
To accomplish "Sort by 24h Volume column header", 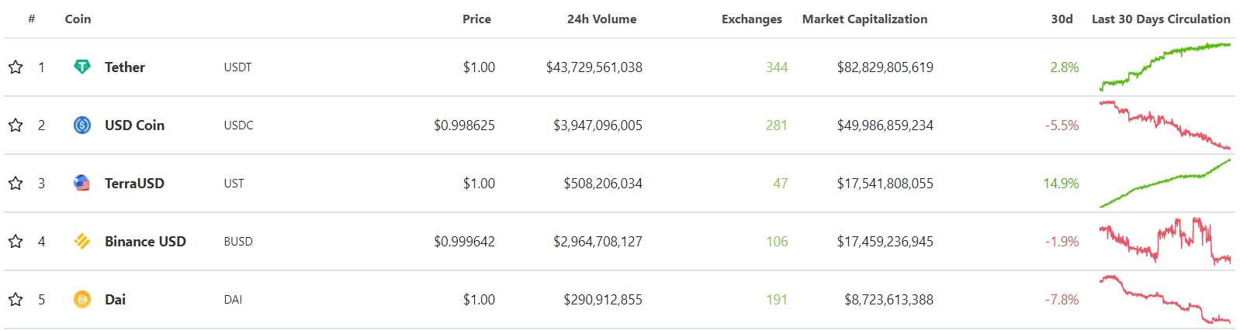I will coord(601,19).
